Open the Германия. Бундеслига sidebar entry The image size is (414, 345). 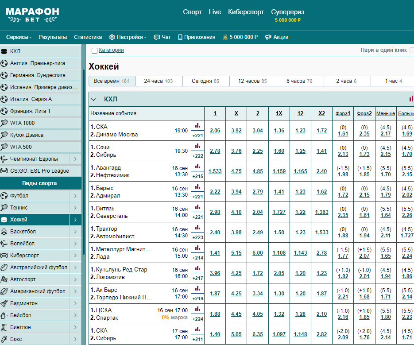(x=41, y=75)
